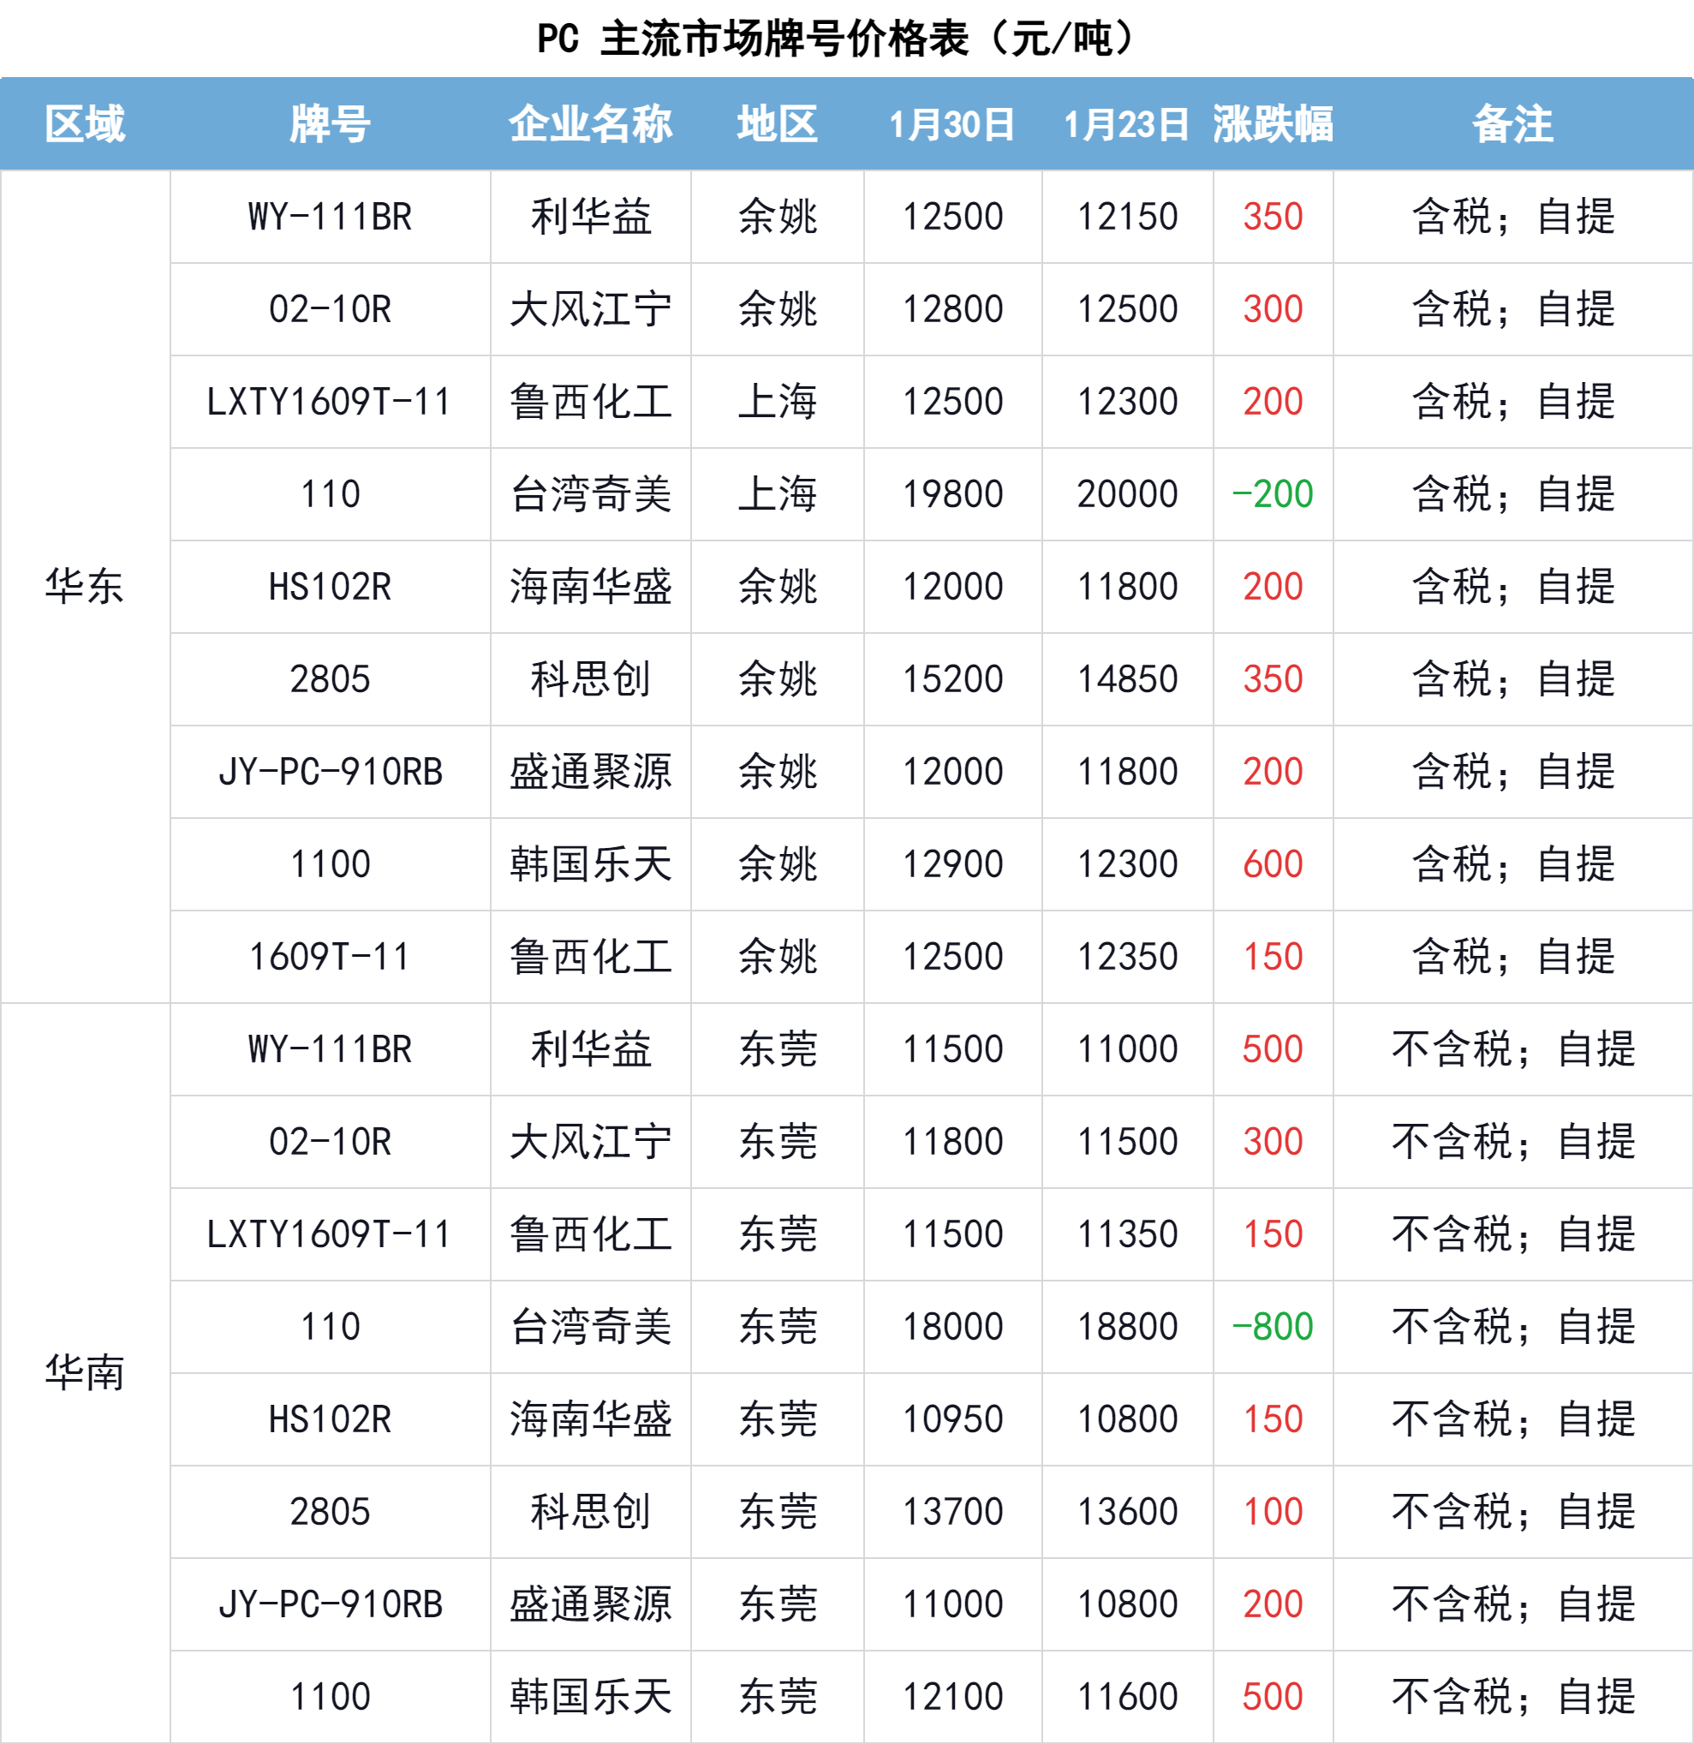Click the table title PC 主流市场牌号价格表

pos(837,39)
